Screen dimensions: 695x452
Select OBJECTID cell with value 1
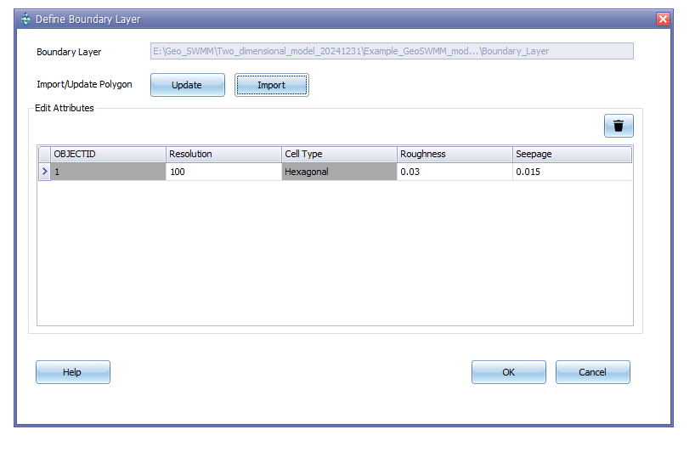pyautogui.click(x=108, y=172)
